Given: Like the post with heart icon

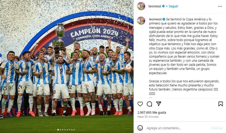Looking at the screenshot, I should coord(140,104).
